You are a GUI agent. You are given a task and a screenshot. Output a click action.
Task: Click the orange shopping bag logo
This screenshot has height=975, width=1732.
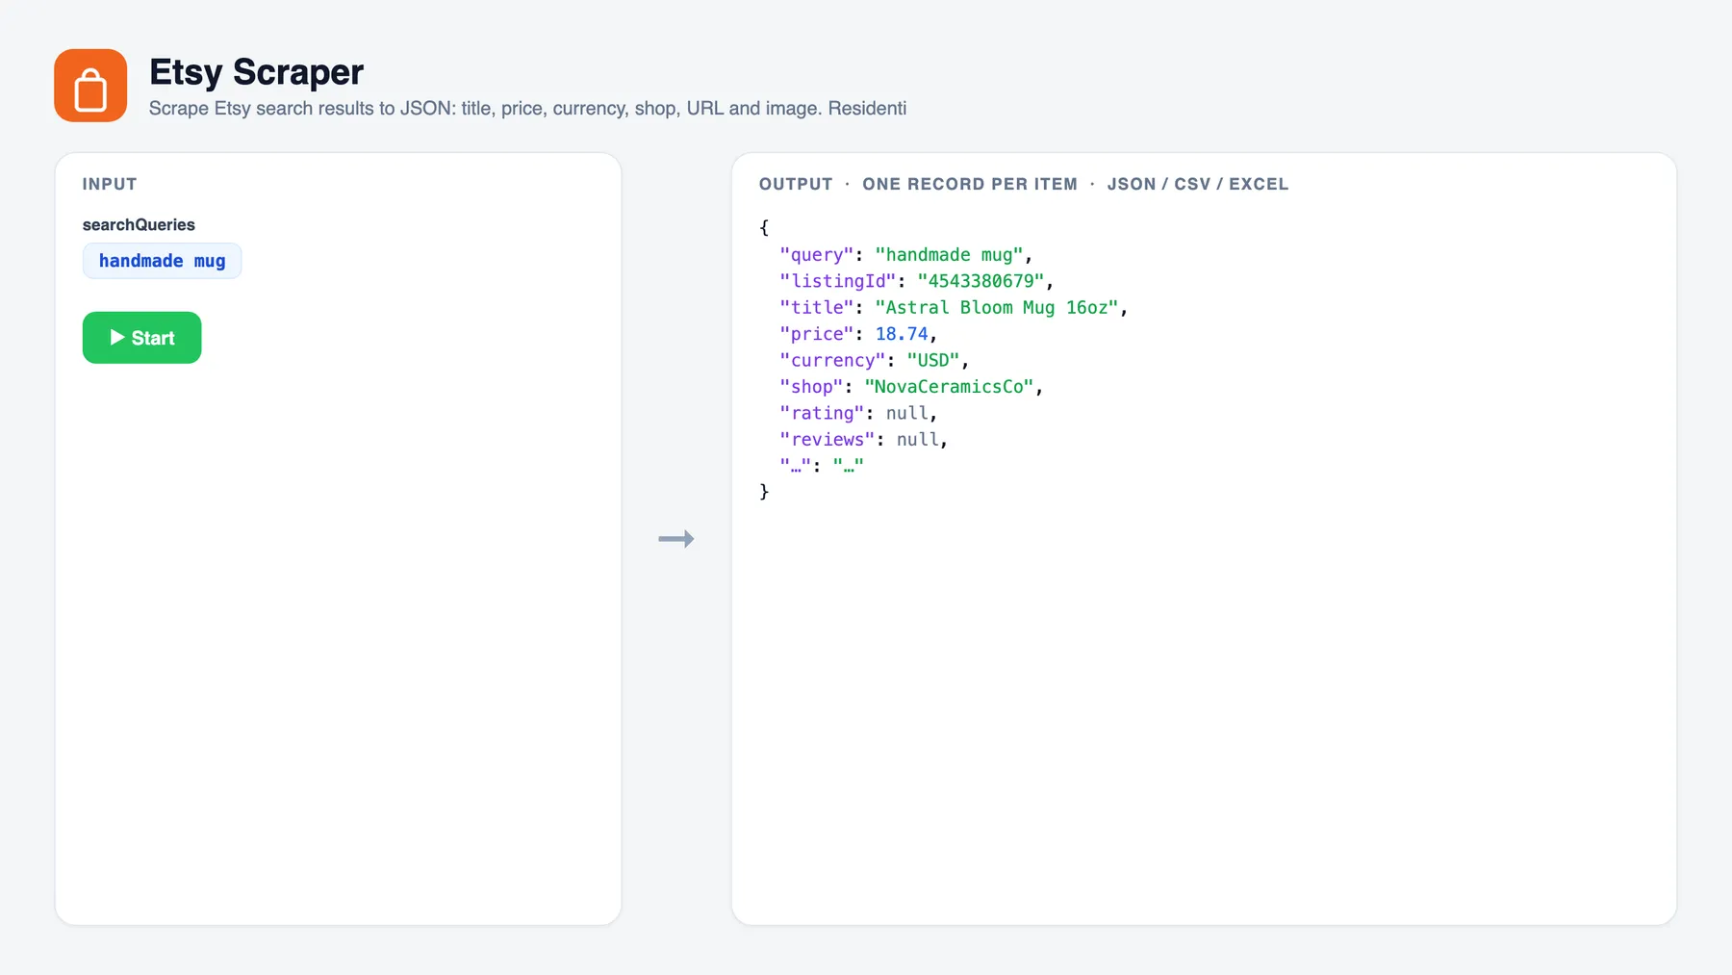(x=90, y=86)
